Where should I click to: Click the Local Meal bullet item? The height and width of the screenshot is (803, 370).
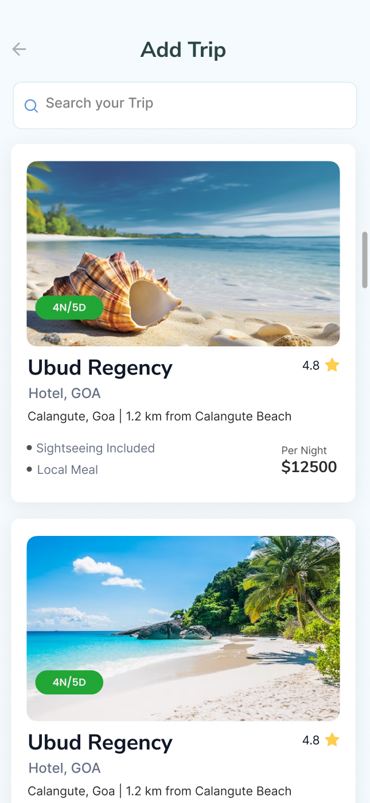tap(67, 470)
